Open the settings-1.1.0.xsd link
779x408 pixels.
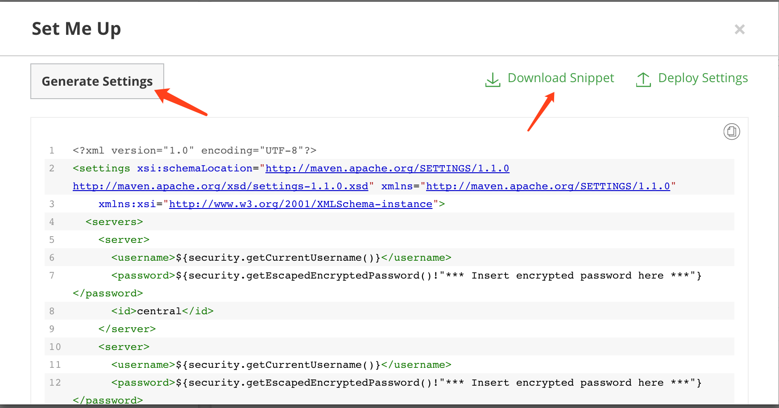(220, 186)
